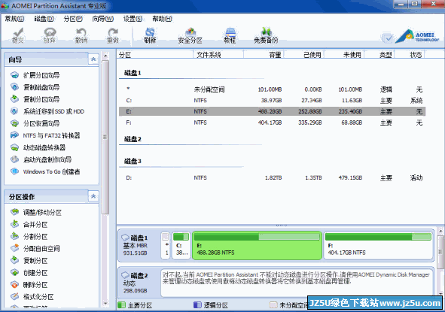This screenshot has height=312, width=445.
Task: Sort by the 文件系统 column header
Action: (218, 55)
